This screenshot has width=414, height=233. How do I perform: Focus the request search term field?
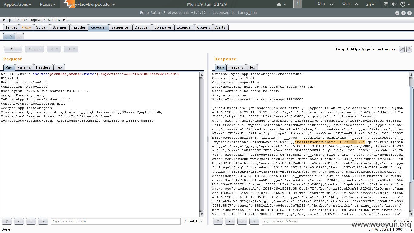point(115,221)
